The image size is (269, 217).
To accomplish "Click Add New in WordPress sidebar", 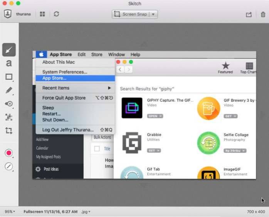I will (42, 140).
